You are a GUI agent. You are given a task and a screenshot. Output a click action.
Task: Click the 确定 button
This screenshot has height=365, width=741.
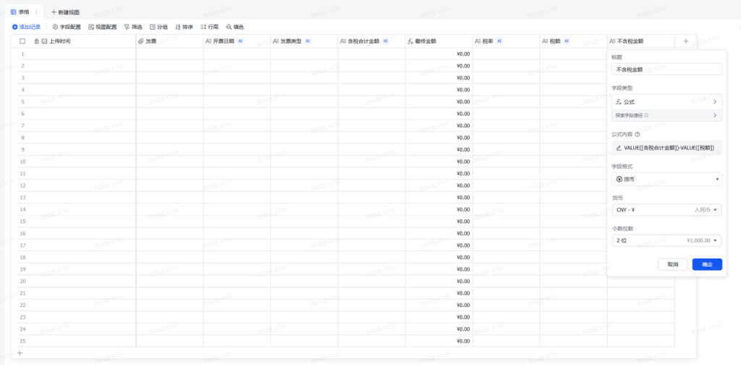707,265
